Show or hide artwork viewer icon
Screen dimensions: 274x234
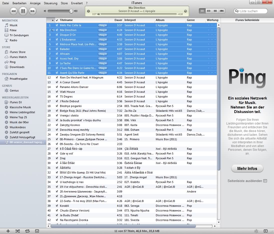(x=37, y=231)
